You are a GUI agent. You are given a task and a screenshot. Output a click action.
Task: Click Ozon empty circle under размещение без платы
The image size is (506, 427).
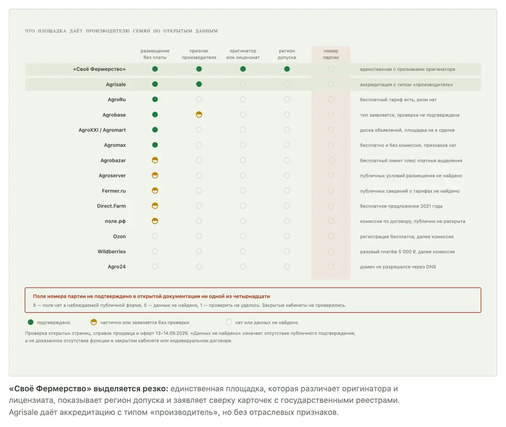pyautogui.click(x=155, y=236)
